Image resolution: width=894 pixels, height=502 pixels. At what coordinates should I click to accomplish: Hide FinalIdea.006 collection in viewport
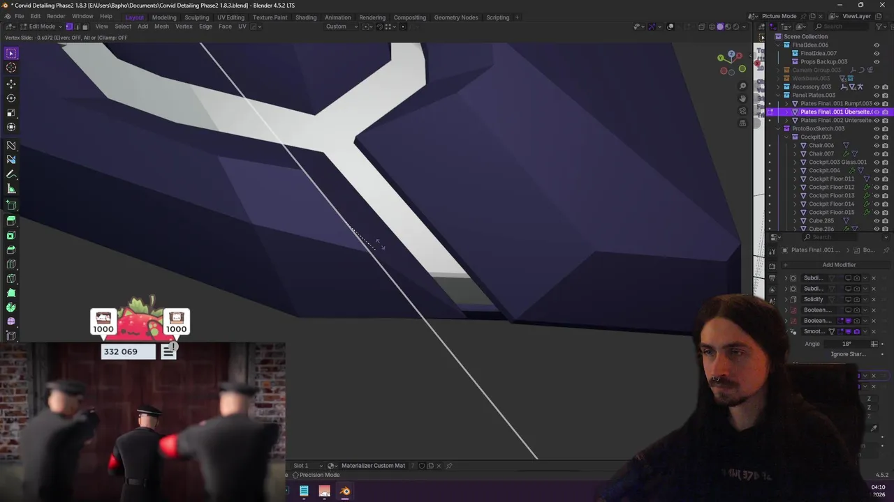click(x=877, y=45)
